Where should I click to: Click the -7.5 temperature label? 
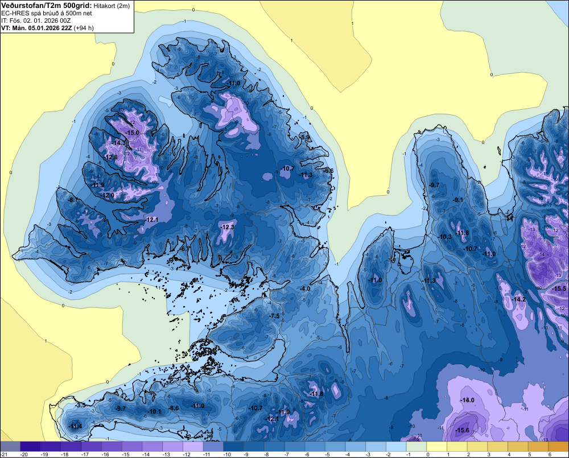click(275, 316)
